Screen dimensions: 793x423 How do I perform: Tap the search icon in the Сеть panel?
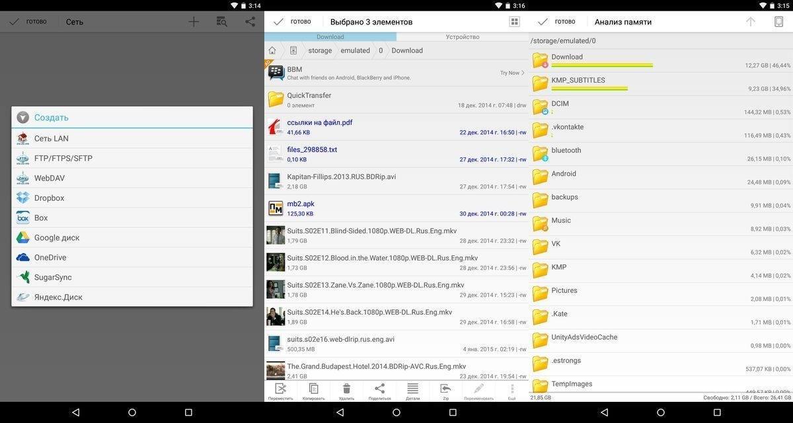(222, 21)
